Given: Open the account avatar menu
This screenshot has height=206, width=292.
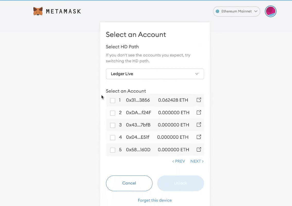Looking at the screenshot, I should pos(270,11).
